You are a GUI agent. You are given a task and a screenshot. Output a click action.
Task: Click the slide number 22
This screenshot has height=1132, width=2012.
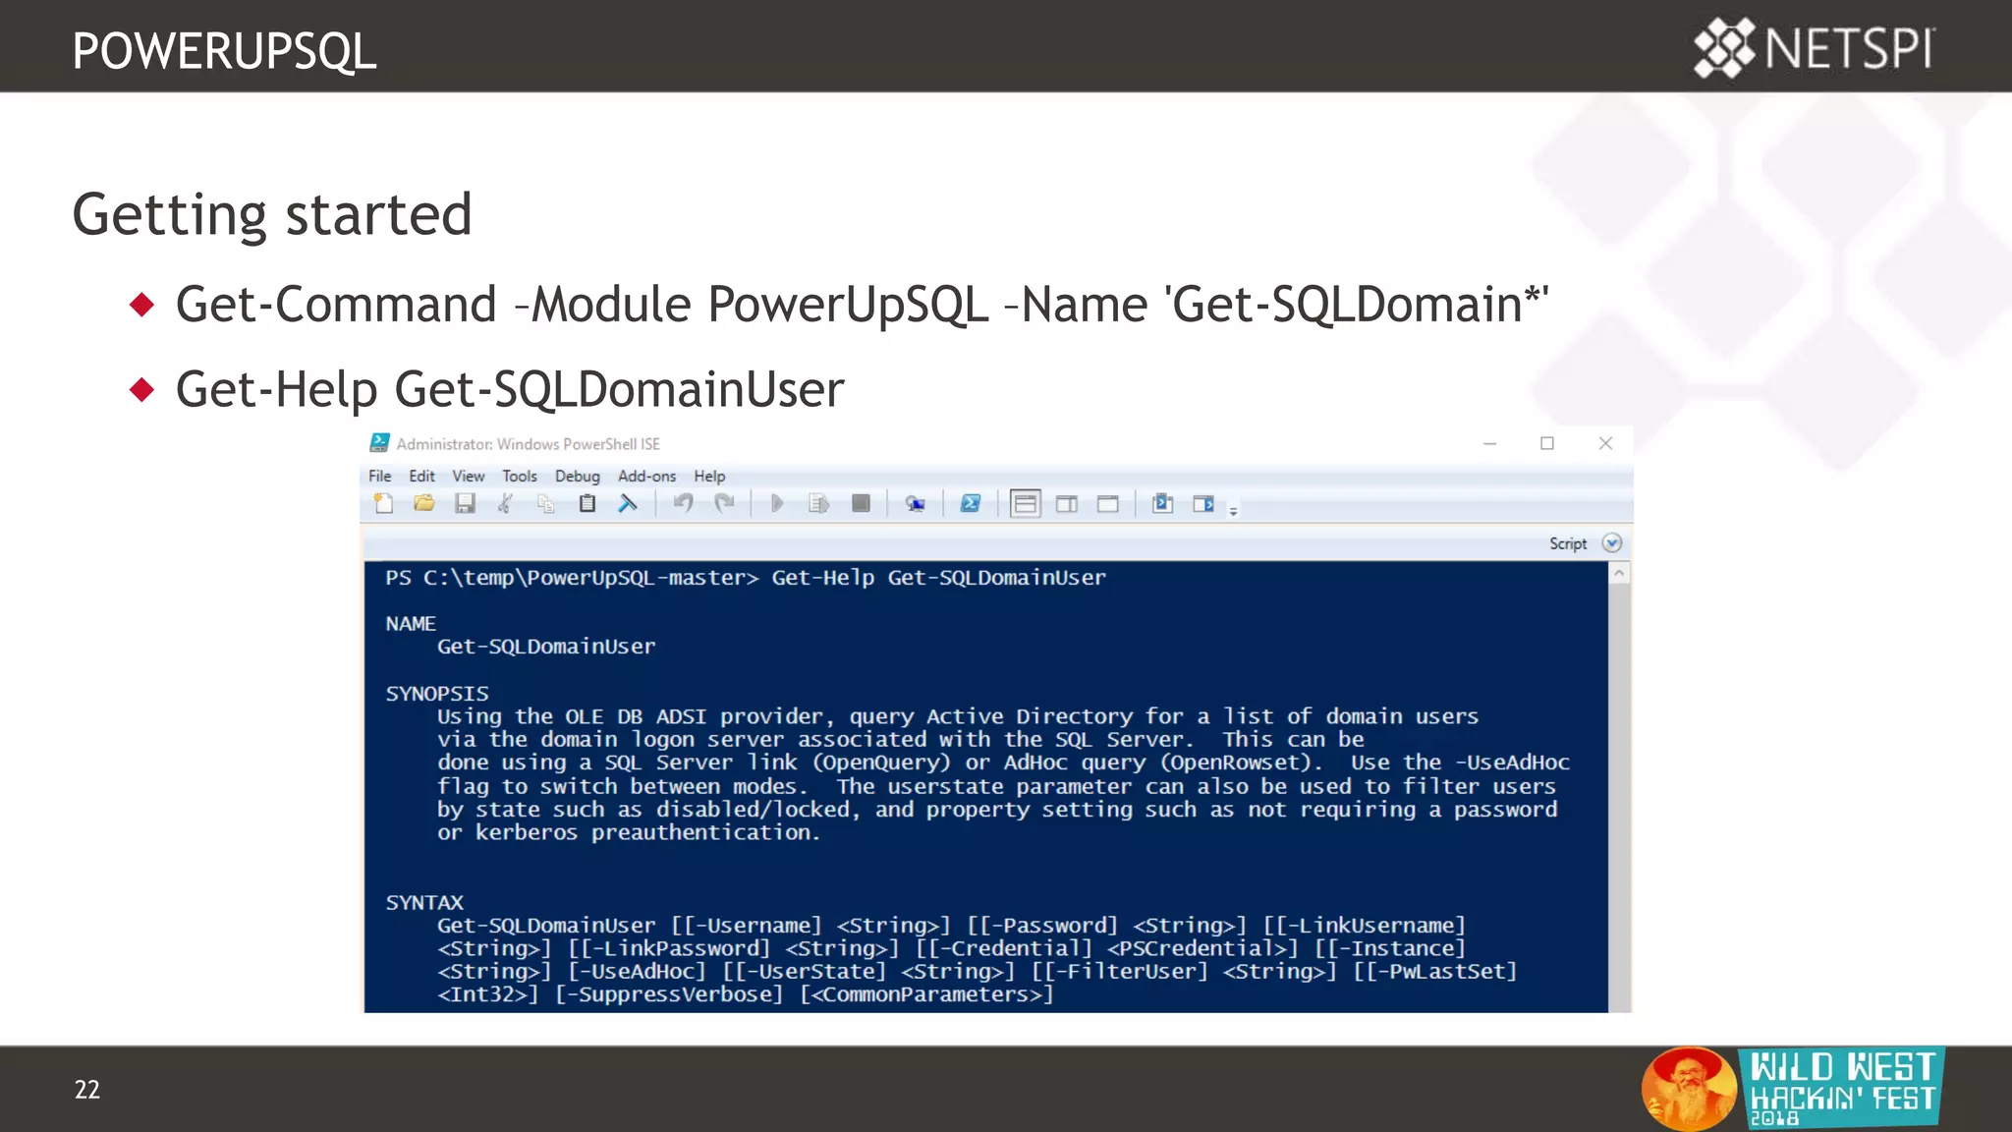tap(86, 1090)
